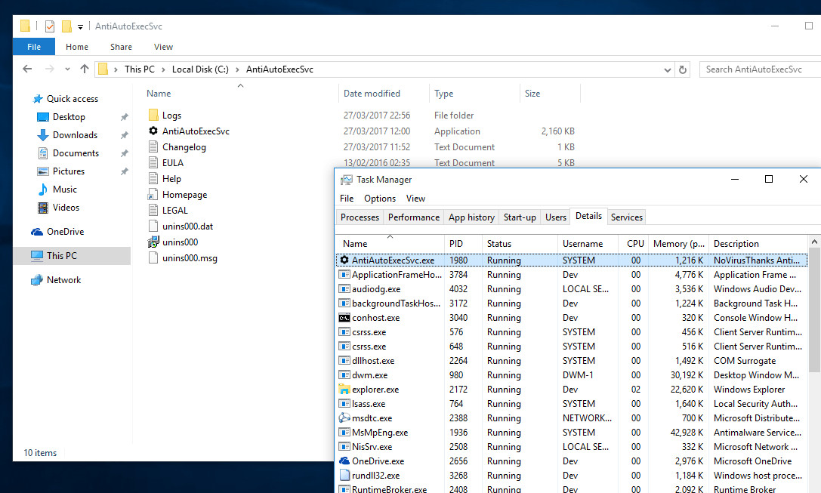The width and height of the screenshot is (821, 493).
Task: Switch to the Start-up tab
Action: point(520,217)
